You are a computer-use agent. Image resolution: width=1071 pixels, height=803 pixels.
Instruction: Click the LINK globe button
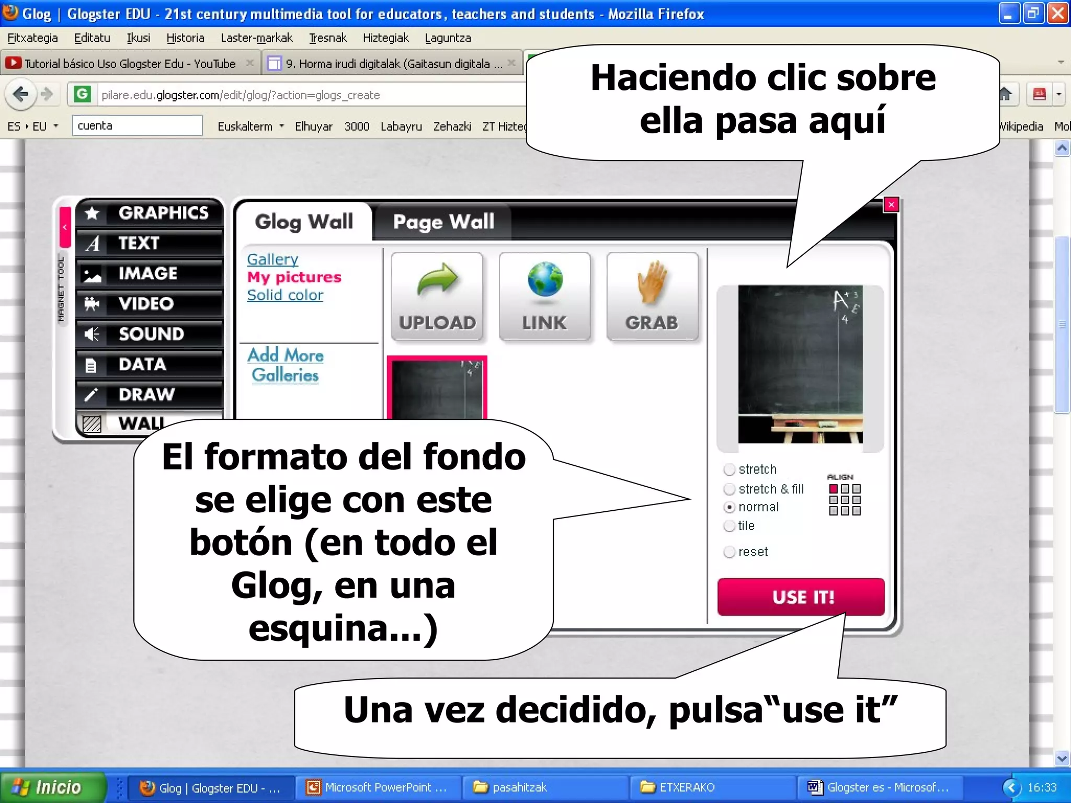click(x=544, y=296)
